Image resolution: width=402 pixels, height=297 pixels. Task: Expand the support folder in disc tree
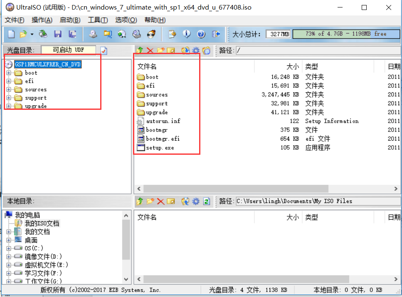[x=9, y=98]
